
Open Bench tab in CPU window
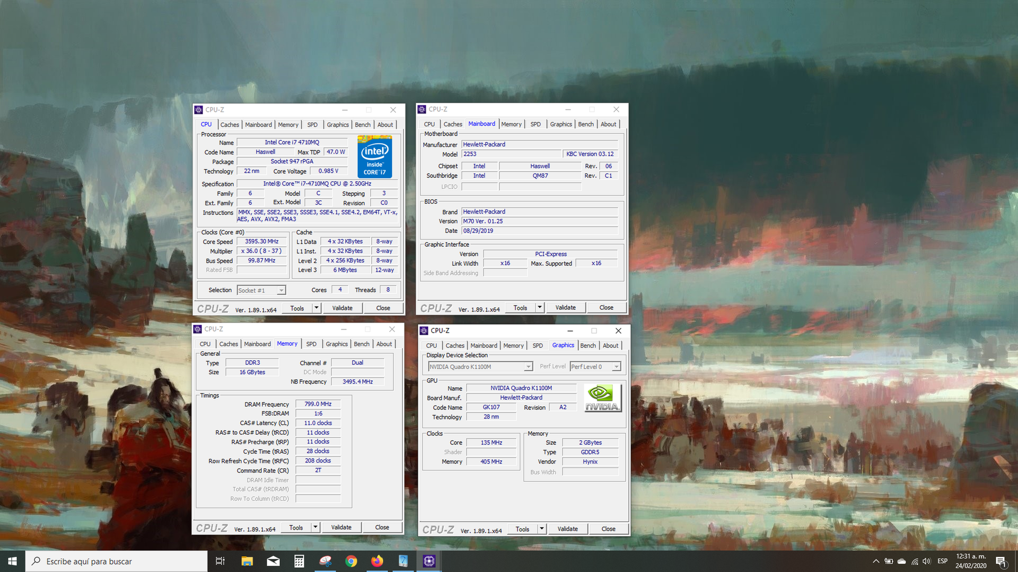click(363, 124)
